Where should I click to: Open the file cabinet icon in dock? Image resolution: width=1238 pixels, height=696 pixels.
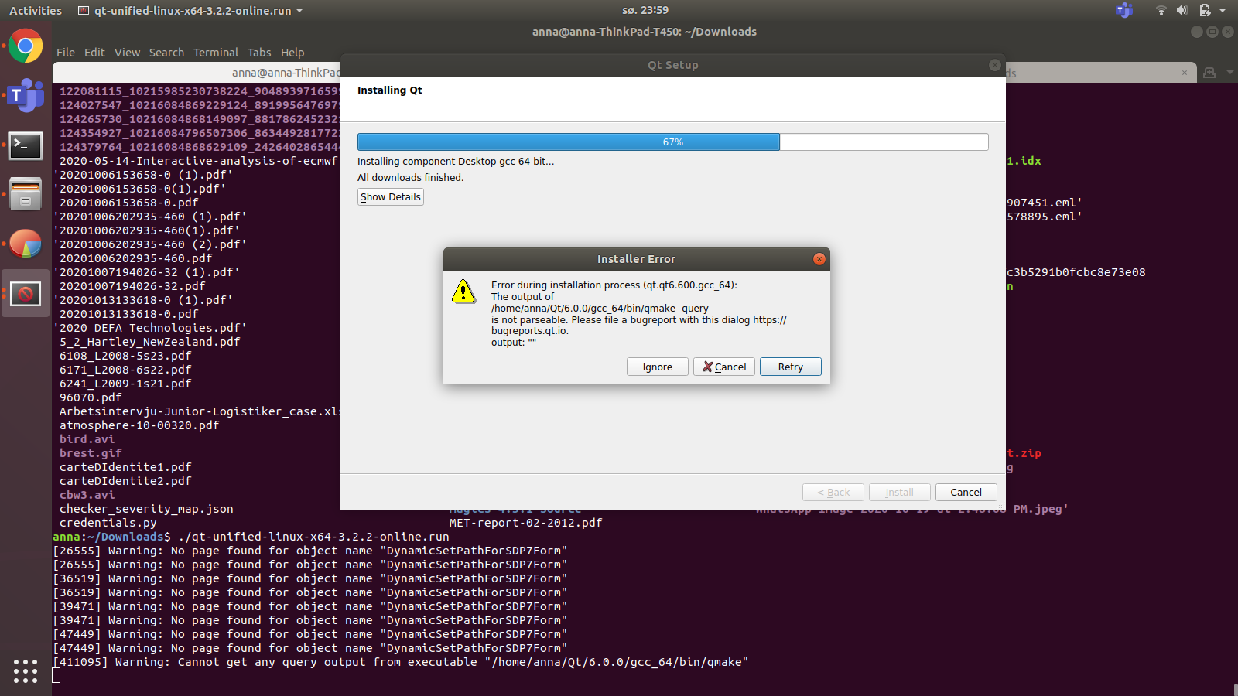point(26,194)
